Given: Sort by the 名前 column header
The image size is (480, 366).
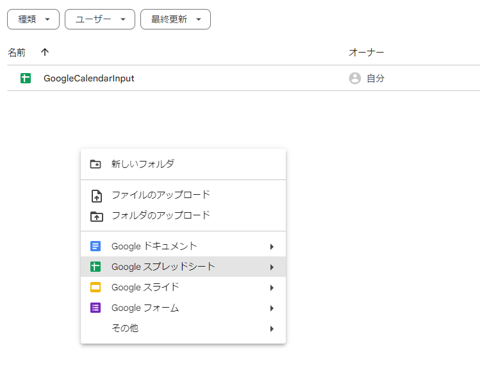Looking at the screenshot, I should [x=17, y=52].
